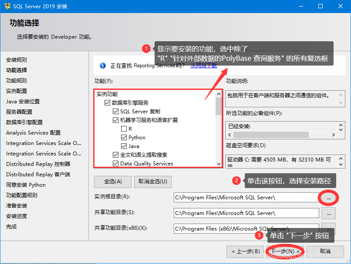Image resolution: width=351 pixels, height=264 pixels.
Task: Select the 服务器配置 step
Action: click(19, 112)
